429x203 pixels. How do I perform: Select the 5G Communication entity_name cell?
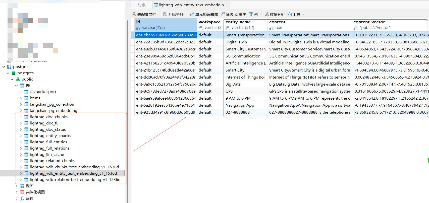pyautogui.click(x=246, y=56)
